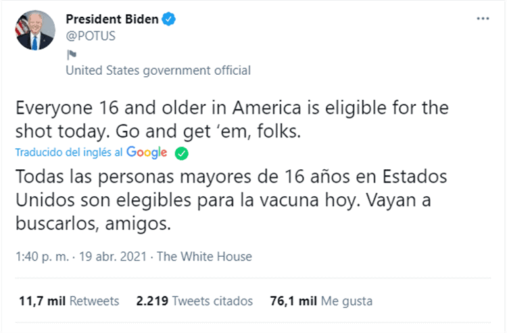Viewport: 507px width, 333px height.
Task: Open the @POTUS handle link
Action: 91,36
